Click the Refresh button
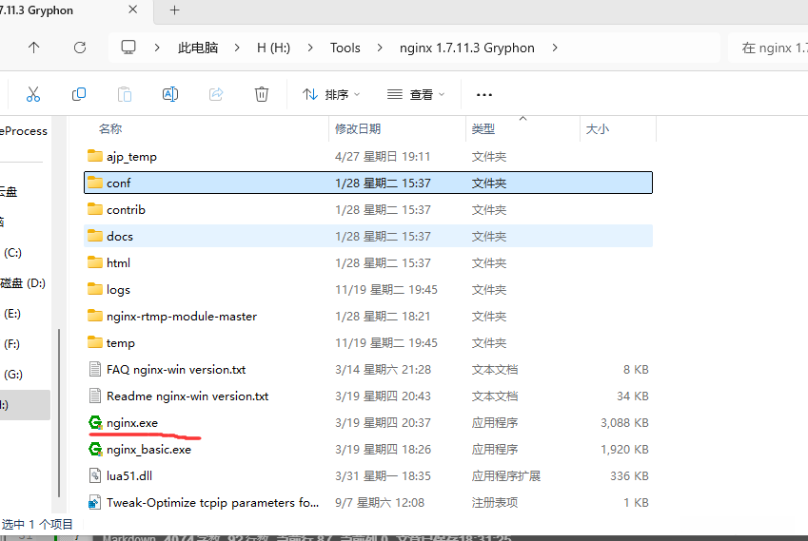 point(80,48)
